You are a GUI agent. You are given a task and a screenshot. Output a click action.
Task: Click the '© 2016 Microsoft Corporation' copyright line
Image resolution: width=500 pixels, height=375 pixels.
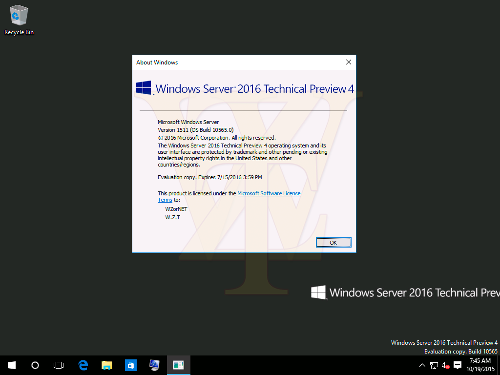(x=217, y=138)
